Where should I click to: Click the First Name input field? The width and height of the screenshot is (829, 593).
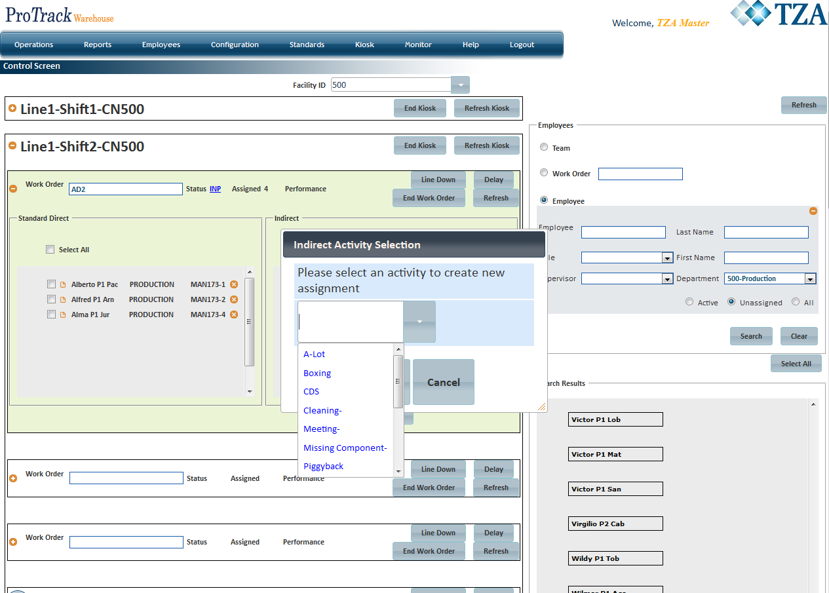pyautogui.click(x=766, y=258)
